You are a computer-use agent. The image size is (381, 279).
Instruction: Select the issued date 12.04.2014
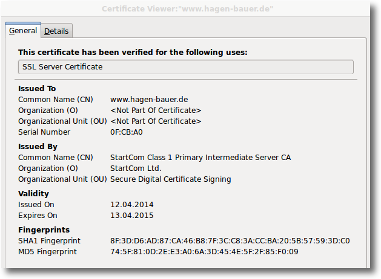click(132, 204)
